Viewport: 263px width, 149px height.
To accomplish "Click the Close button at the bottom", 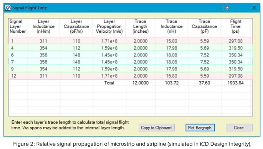I will point(239,128).
